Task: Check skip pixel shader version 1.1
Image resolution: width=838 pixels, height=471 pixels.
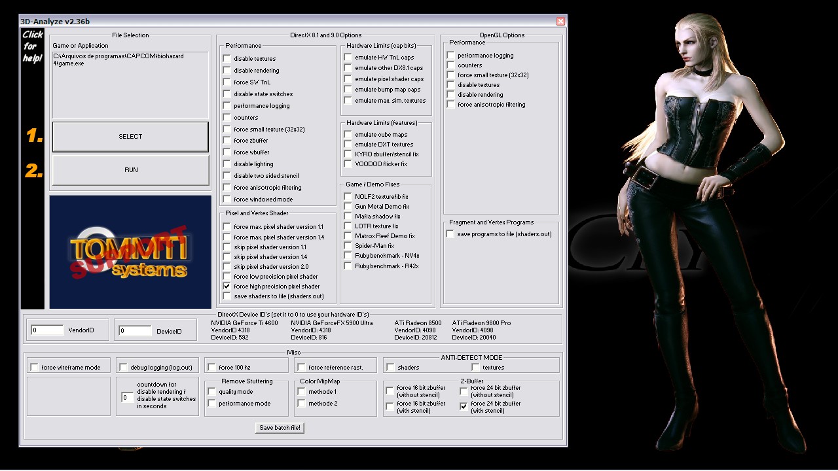Action: coord(227,247)
